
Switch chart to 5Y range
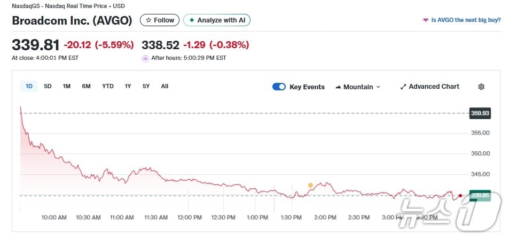pos(146,86)
